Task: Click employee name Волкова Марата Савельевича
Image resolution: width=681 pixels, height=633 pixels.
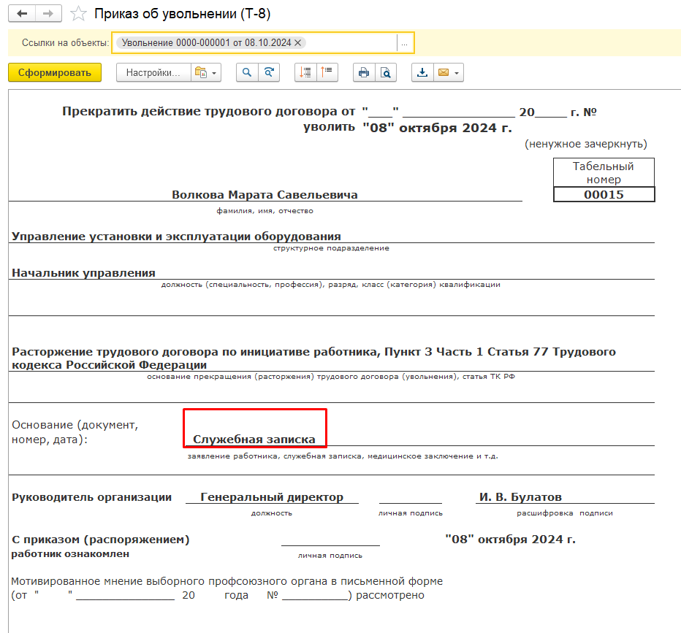Action: point(265,195)
